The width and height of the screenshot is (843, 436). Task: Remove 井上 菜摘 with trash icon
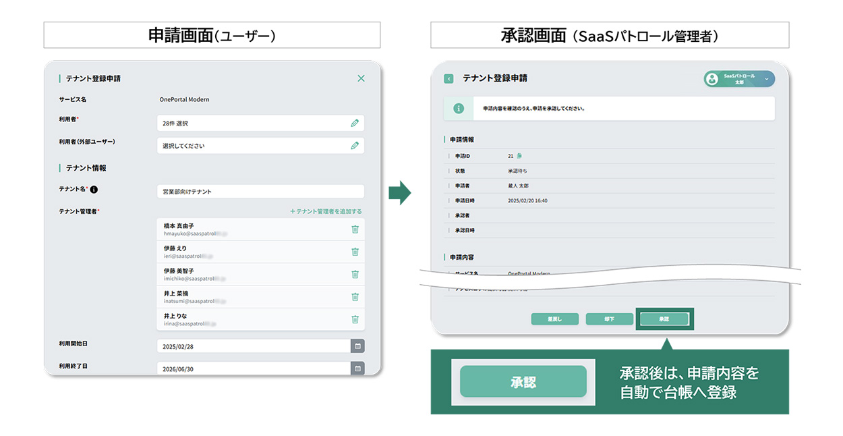tap(355, 296)
